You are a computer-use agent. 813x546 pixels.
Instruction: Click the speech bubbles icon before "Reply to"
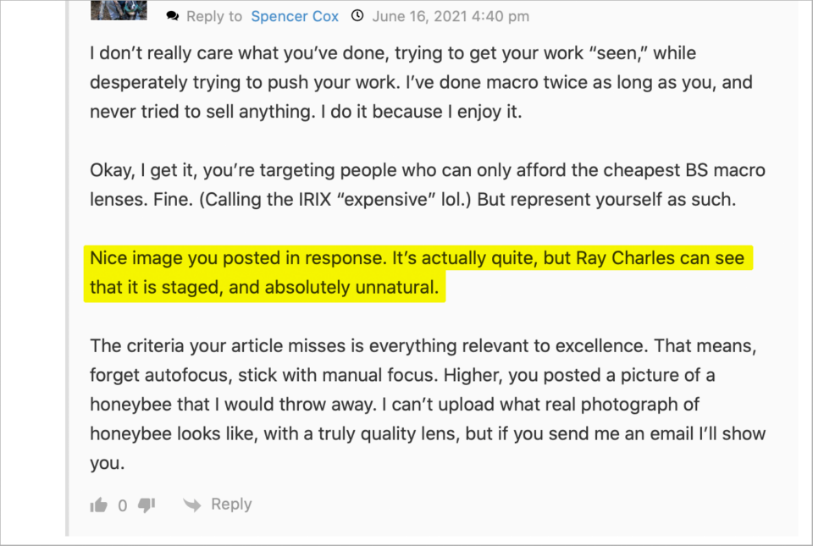point(173,16)
